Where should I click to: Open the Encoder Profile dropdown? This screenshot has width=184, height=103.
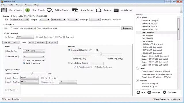click(x=29, y=82)
